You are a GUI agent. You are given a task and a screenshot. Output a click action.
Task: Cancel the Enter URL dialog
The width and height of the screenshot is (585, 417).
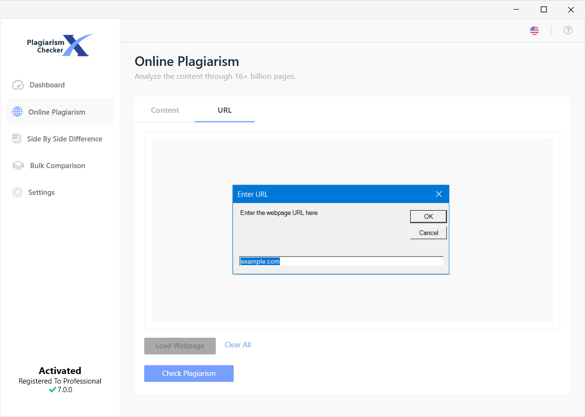(428, 233)
